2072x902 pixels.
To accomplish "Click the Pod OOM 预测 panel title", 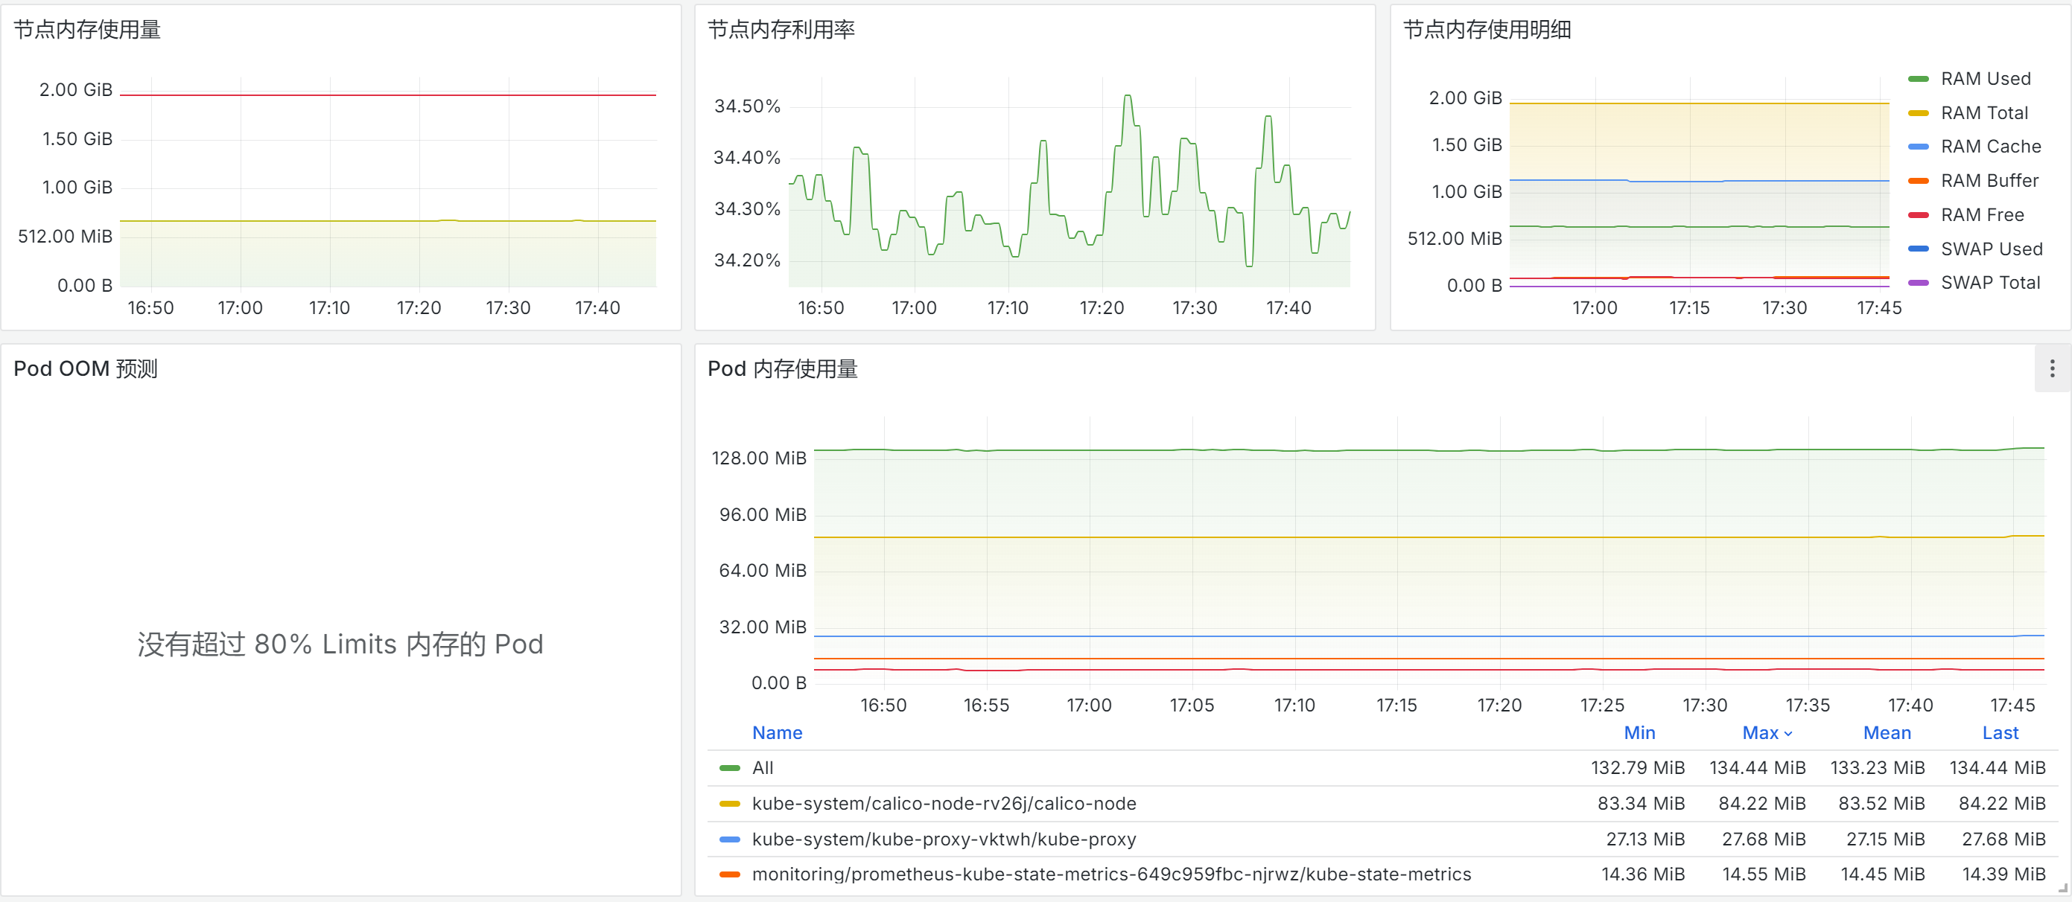I will tap(85, 369).
